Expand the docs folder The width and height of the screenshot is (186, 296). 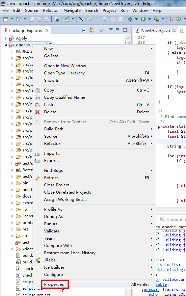[x=12, y=196]
